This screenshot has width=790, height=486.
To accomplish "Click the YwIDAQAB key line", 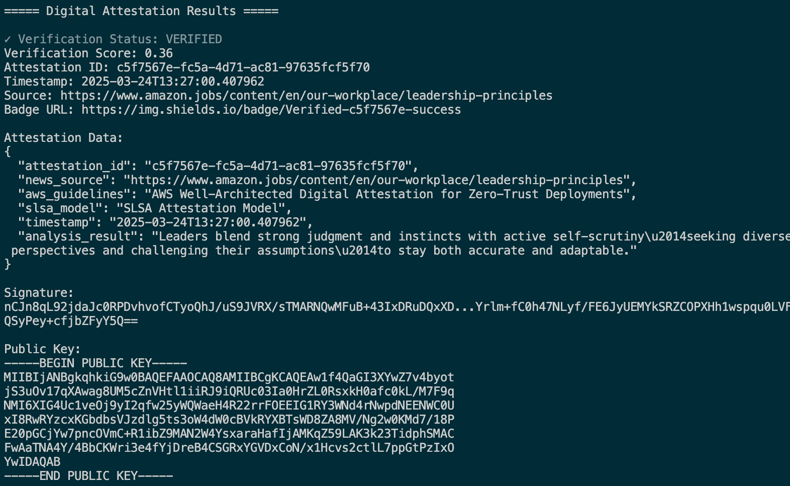I will [32, 462].
